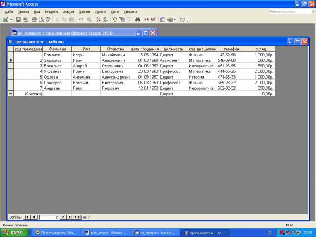Select the дата рождения column header
Image resolution: width=316 pixels, height=237 pixels.
145,49
